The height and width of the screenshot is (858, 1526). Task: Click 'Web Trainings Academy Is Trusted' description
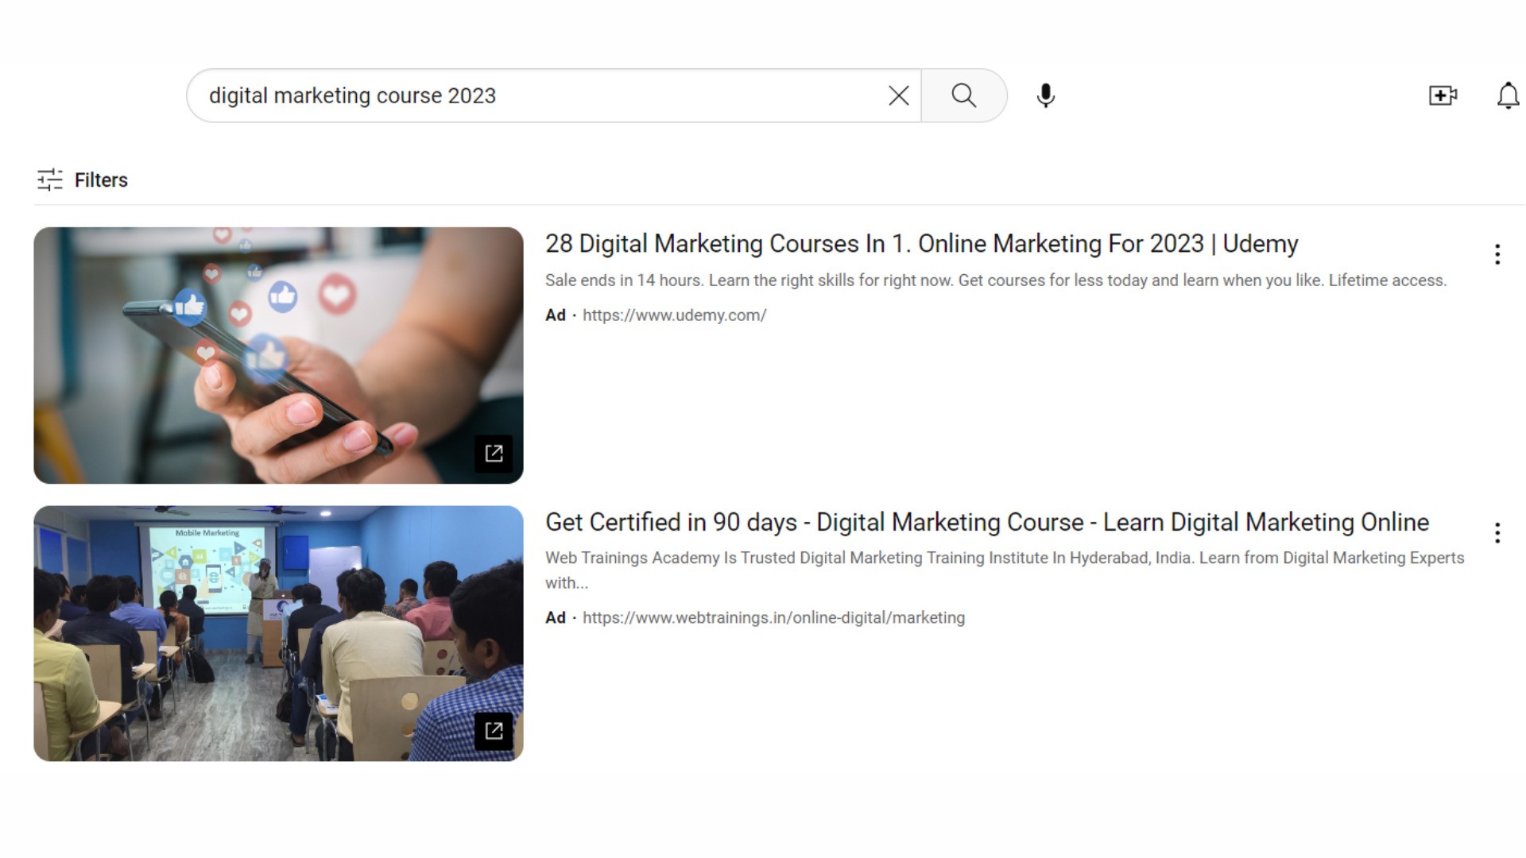point(1005,570)
